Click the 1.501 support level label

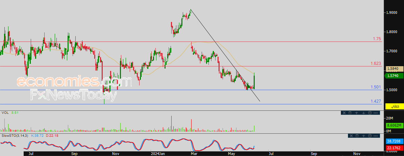coord(376,87)
